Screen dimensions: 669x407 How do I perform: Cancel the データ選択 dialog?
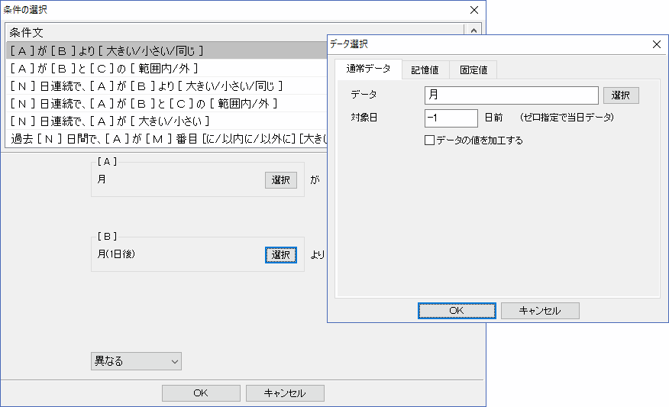coord(540,311)
